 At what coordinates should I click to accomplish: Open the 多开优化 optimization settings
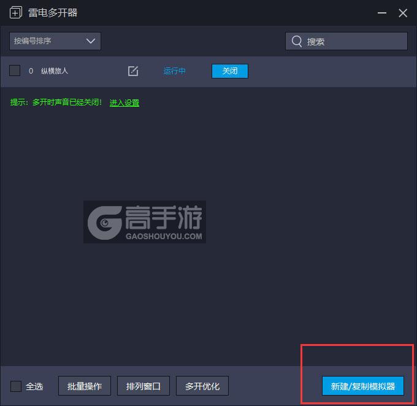click(202, 386)
